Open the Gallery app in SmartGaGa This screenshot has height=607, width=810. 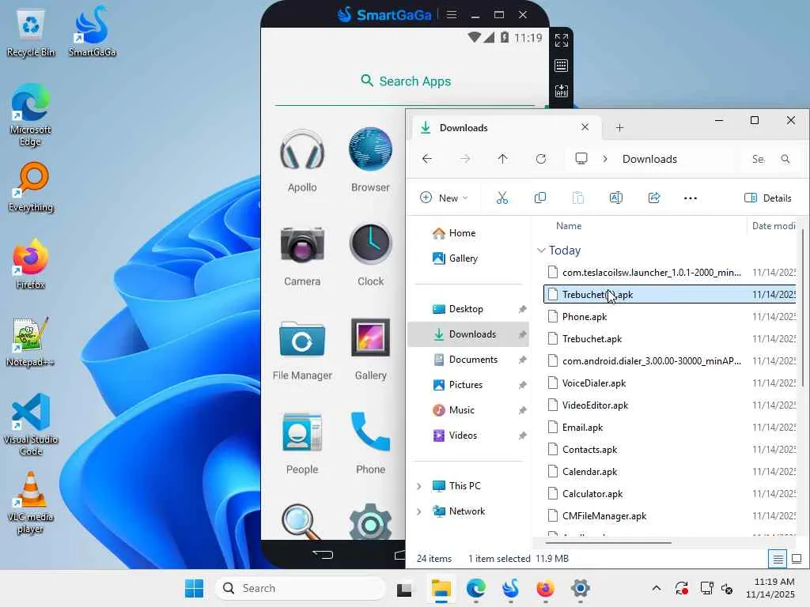370,350
